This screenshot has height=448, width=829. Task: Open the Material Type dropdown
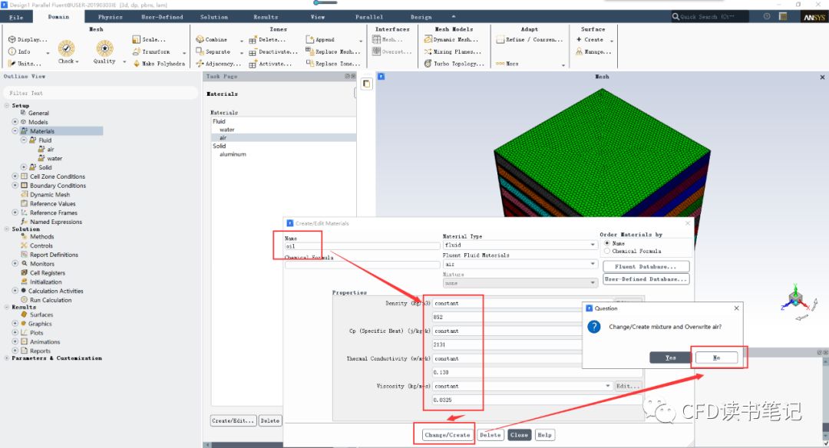click(x=520, y=245)
